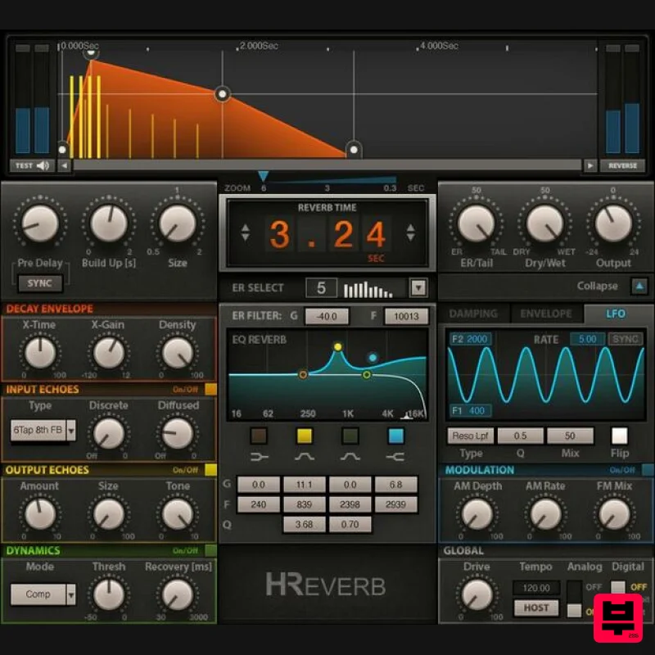Click the envelope peak handle at the top
Image resolution: width=655 pixels, height=655 pixels.
coord(91,53)
